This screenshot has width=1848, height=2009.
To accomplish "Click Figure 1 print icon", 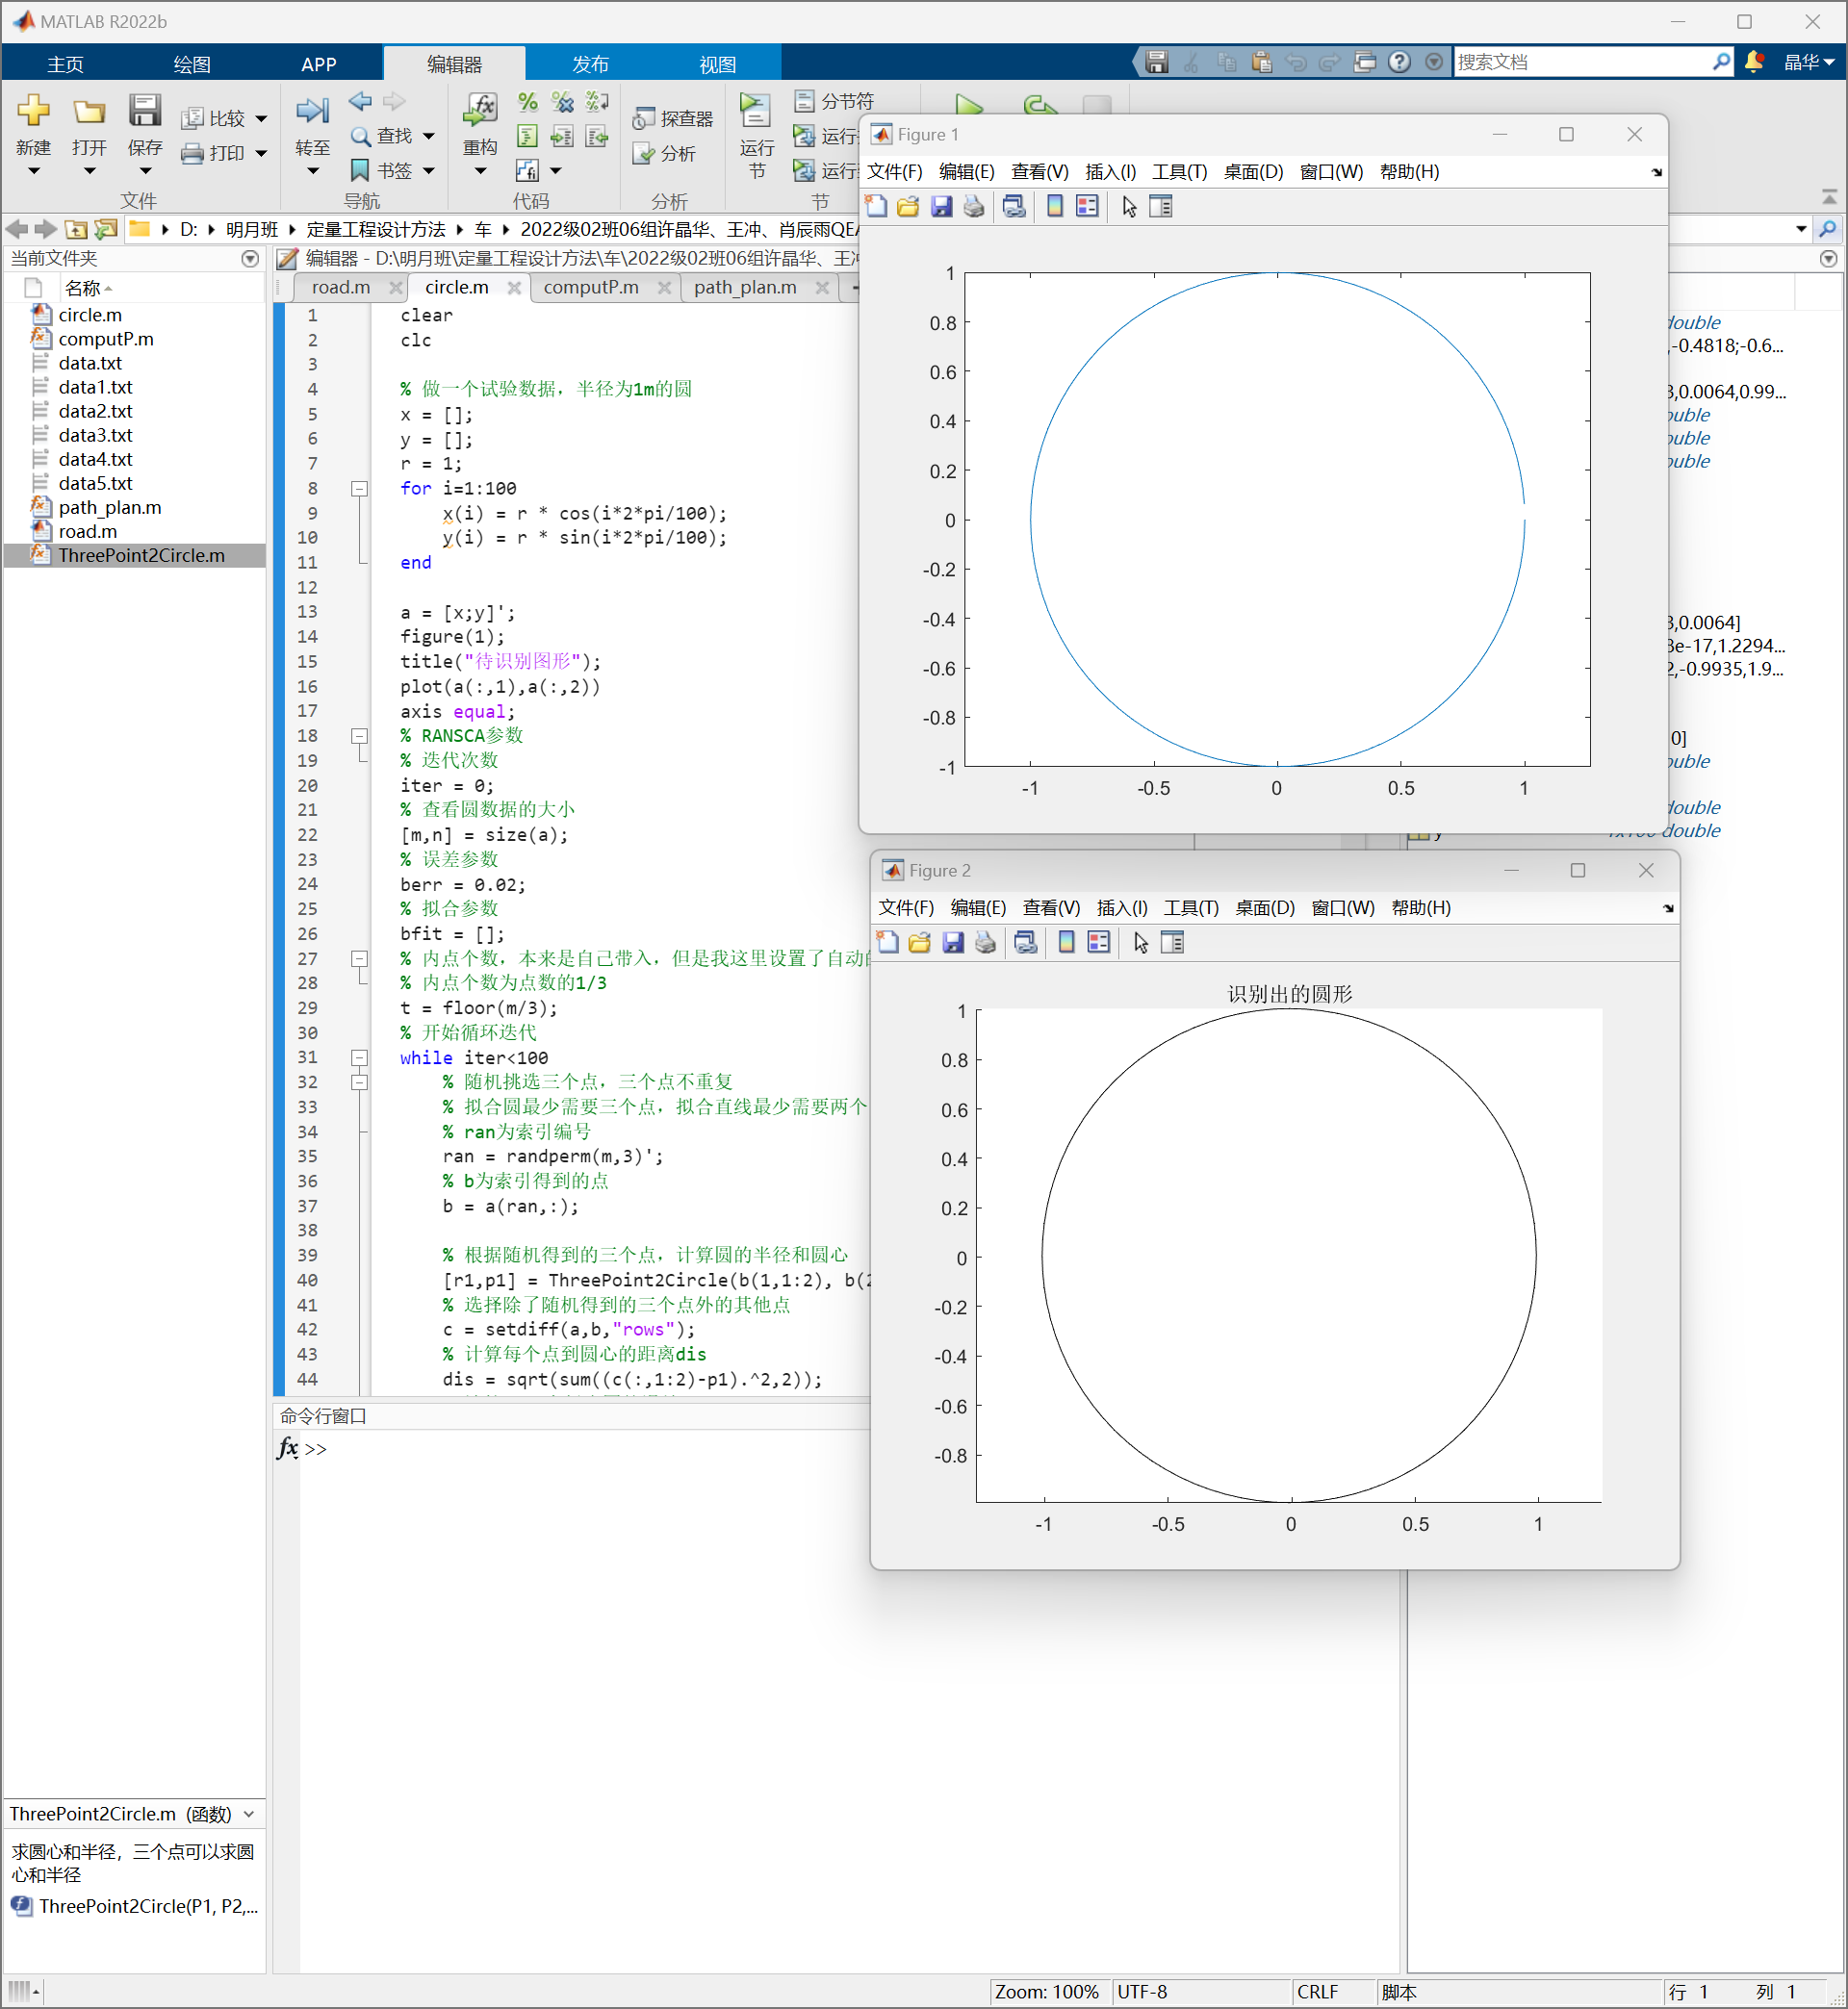I will tap(974, 207).
